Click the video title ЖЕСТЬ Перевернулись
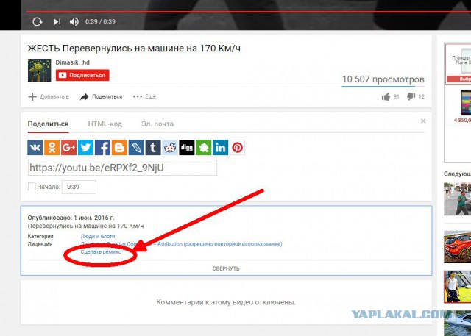 134,48
